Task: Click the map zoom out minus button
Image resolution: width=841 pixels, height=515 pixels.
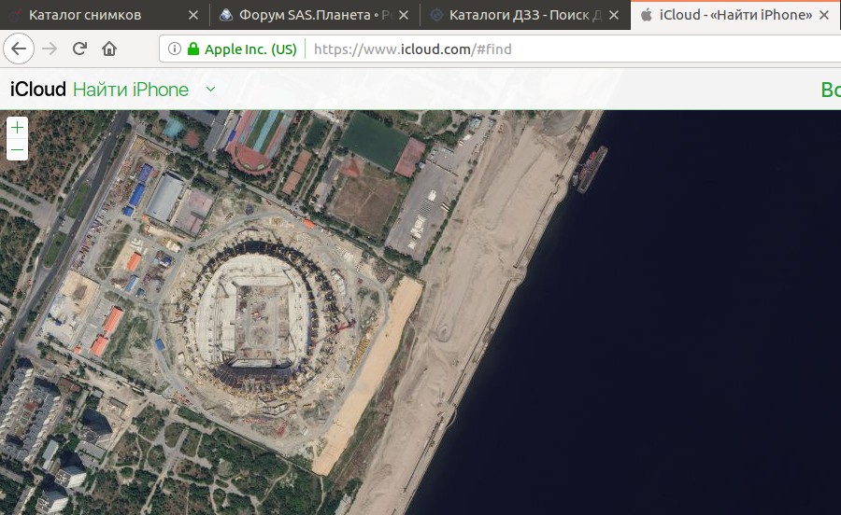Action: click(17, 150)
